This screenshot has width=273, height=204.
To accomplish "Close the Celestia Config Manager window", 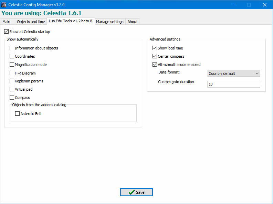I will (x=265, y=5).
